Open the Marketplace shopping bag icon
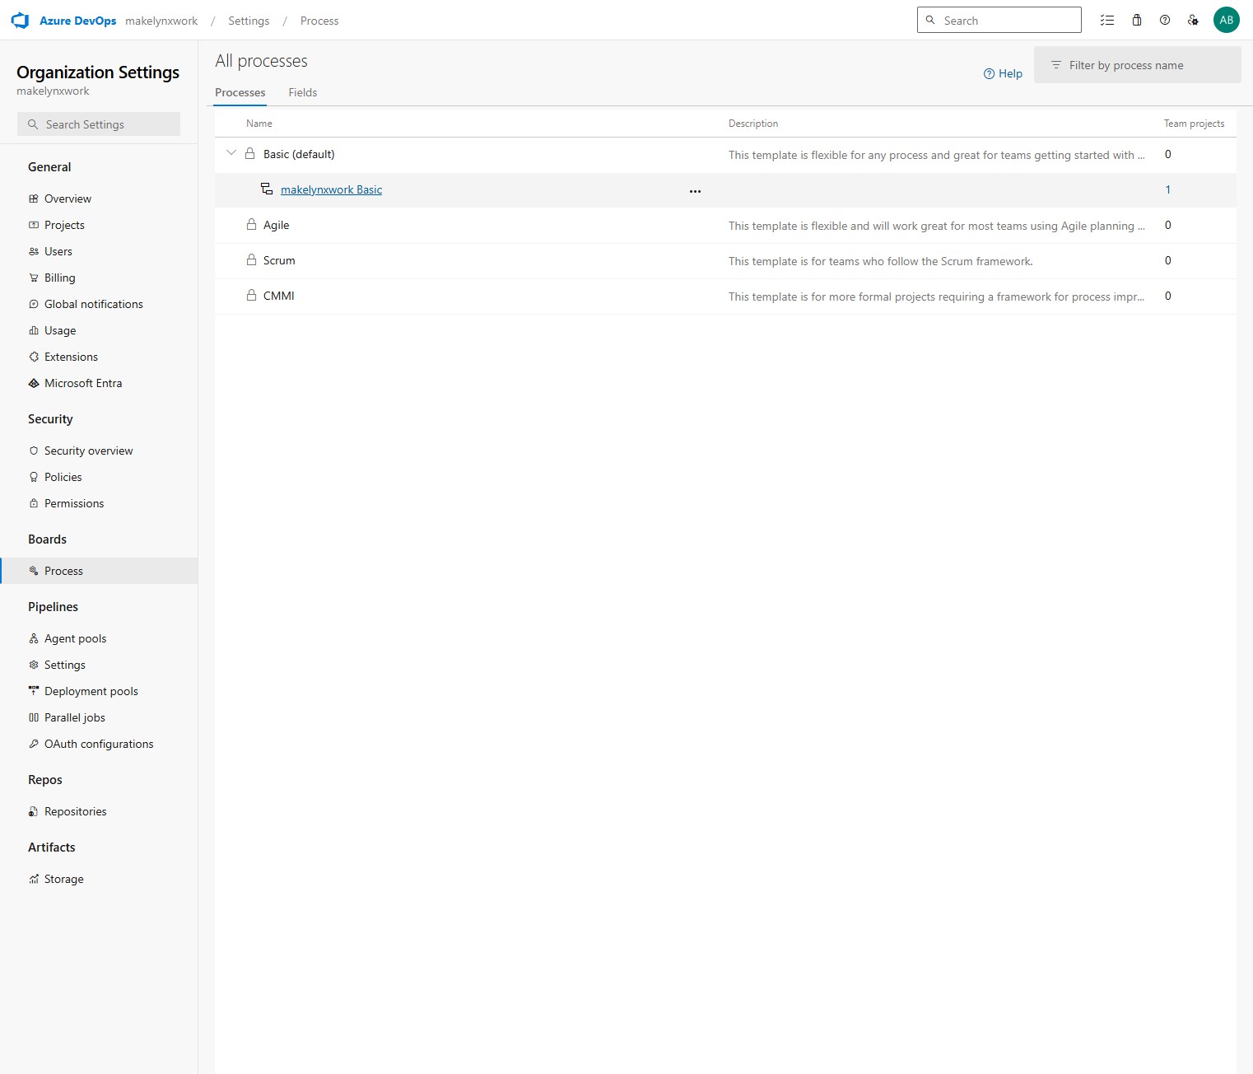Image resolution: width=1253 pixels, height=1074 pixels. click(1137, 21)
